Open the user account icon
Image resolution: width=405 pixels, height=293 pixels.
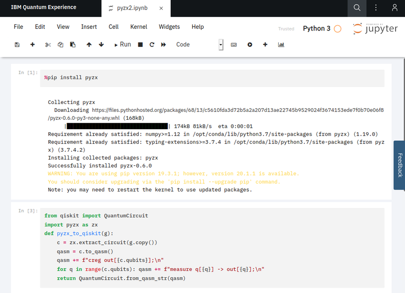pyautogui.click(x=395, y=8)
